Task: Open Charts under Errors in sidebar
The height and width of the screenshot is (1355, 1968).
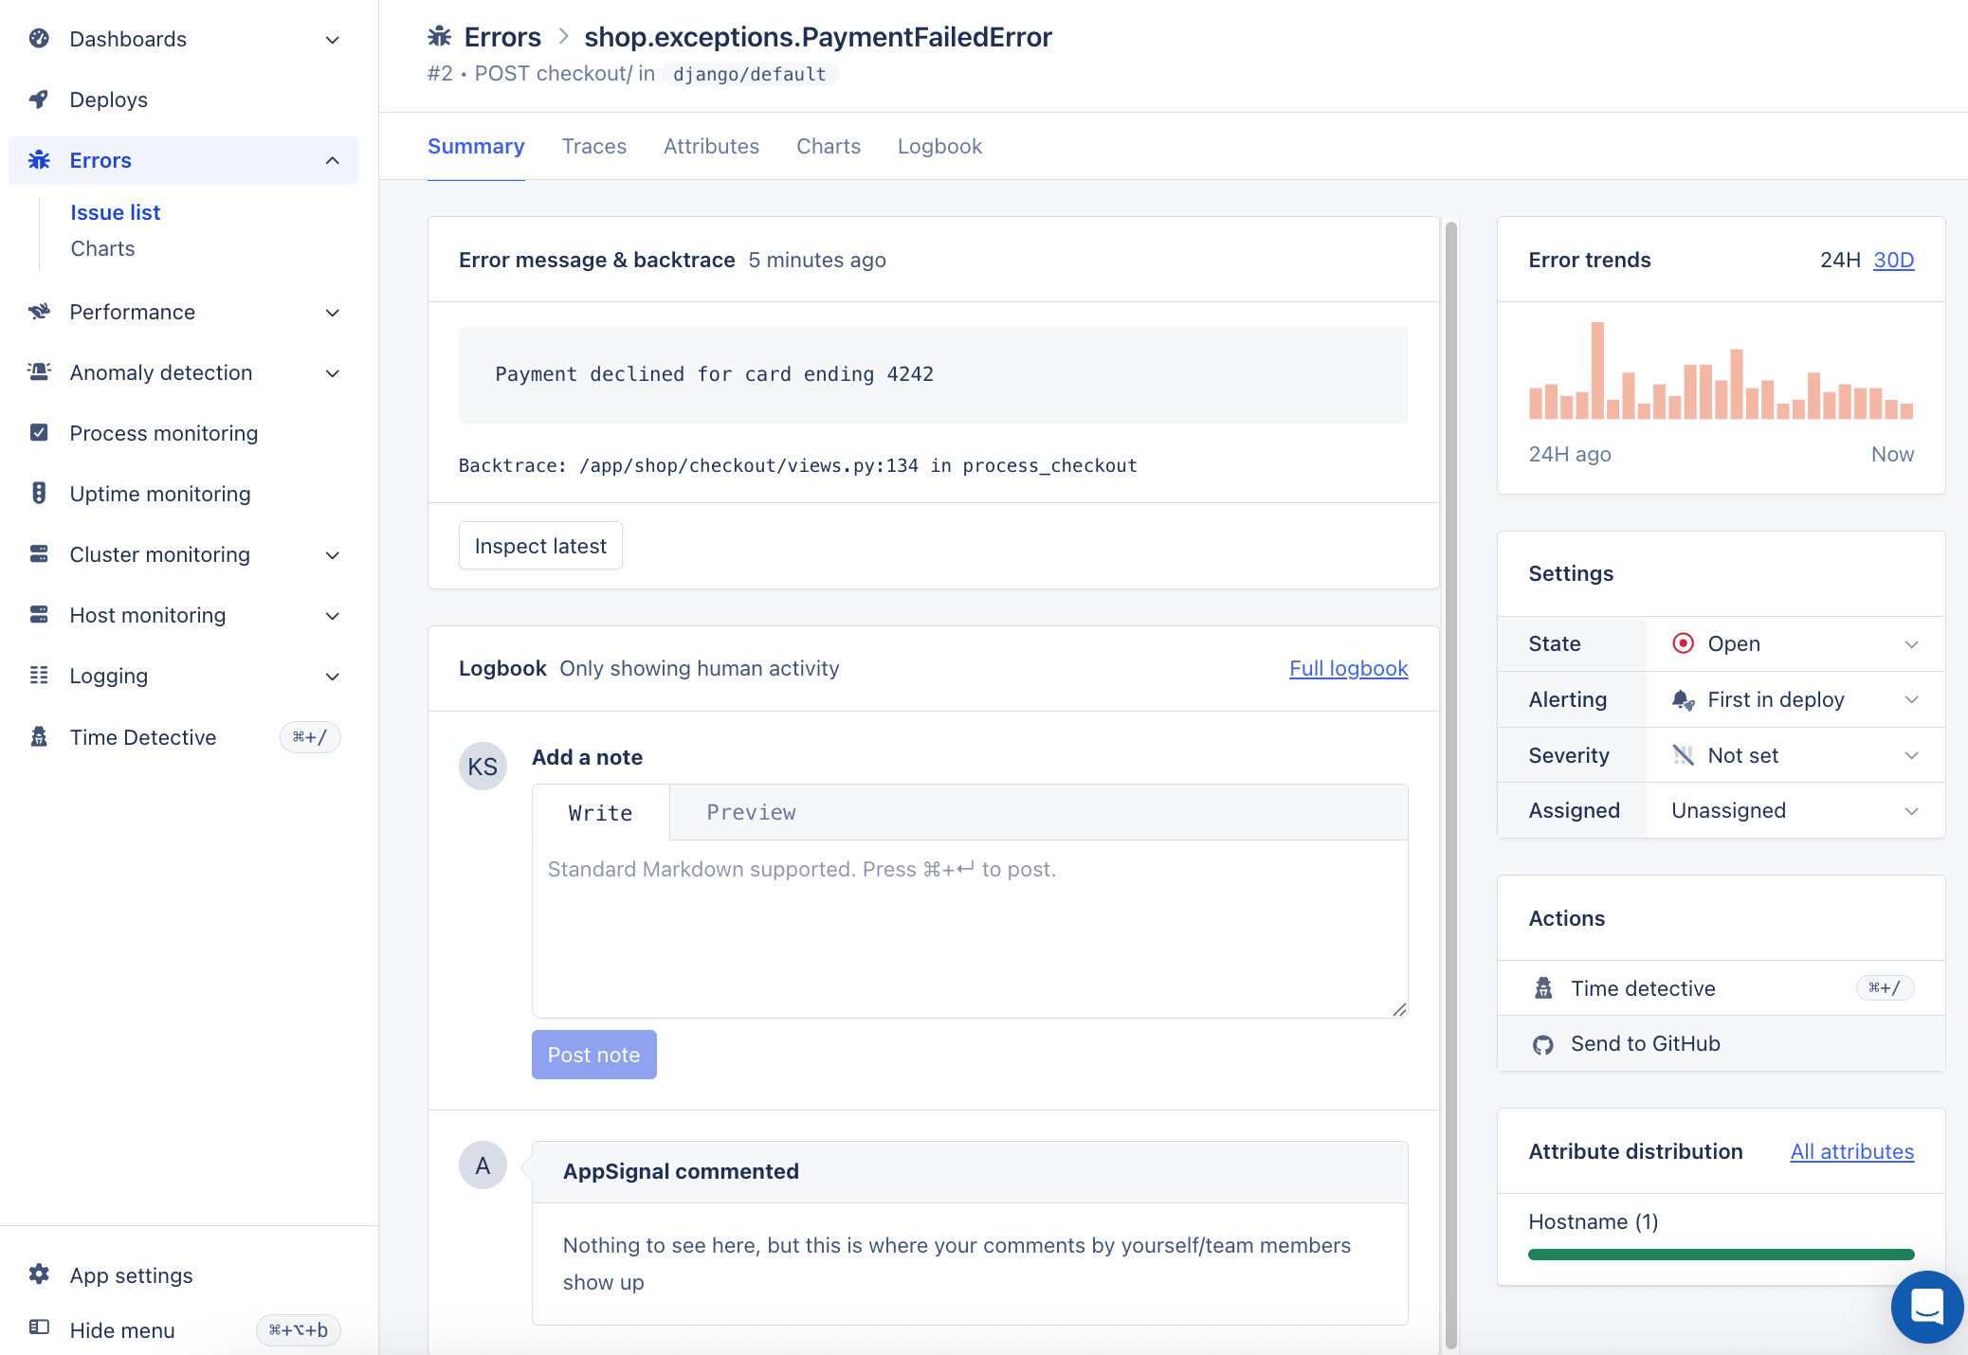Action: click(x=102, y=248)
